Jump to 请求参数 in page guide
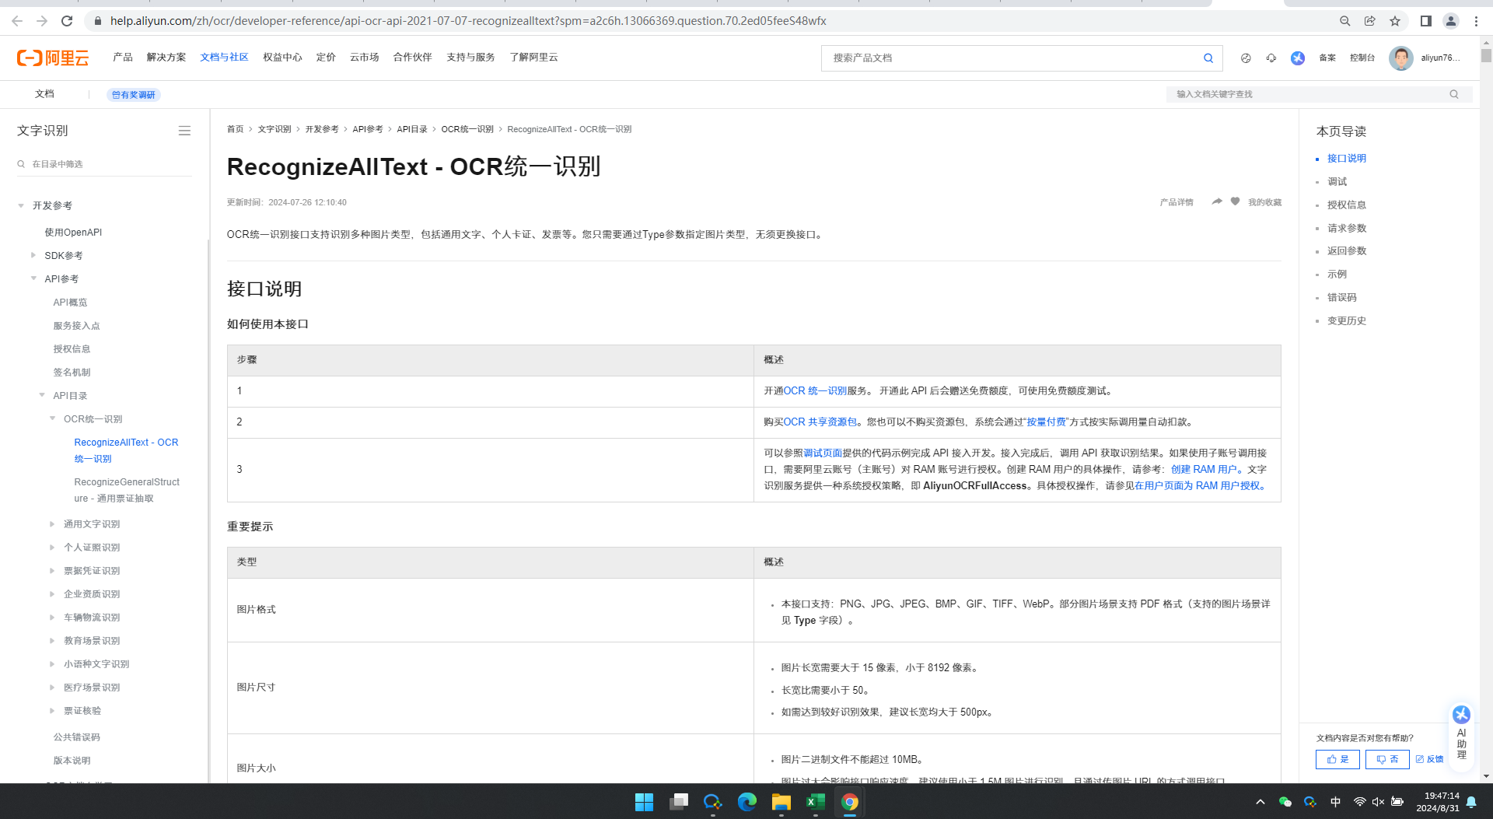Image resolution: width=1493 pixels, height=819 pixels. (x=1347, y=228)
